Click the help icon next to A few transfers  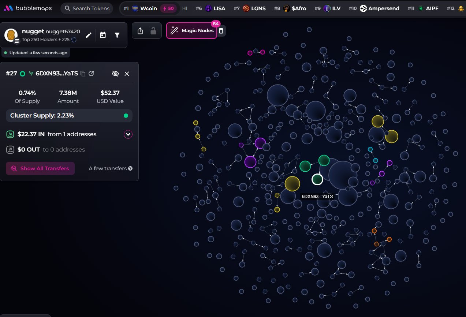(130, 169)
